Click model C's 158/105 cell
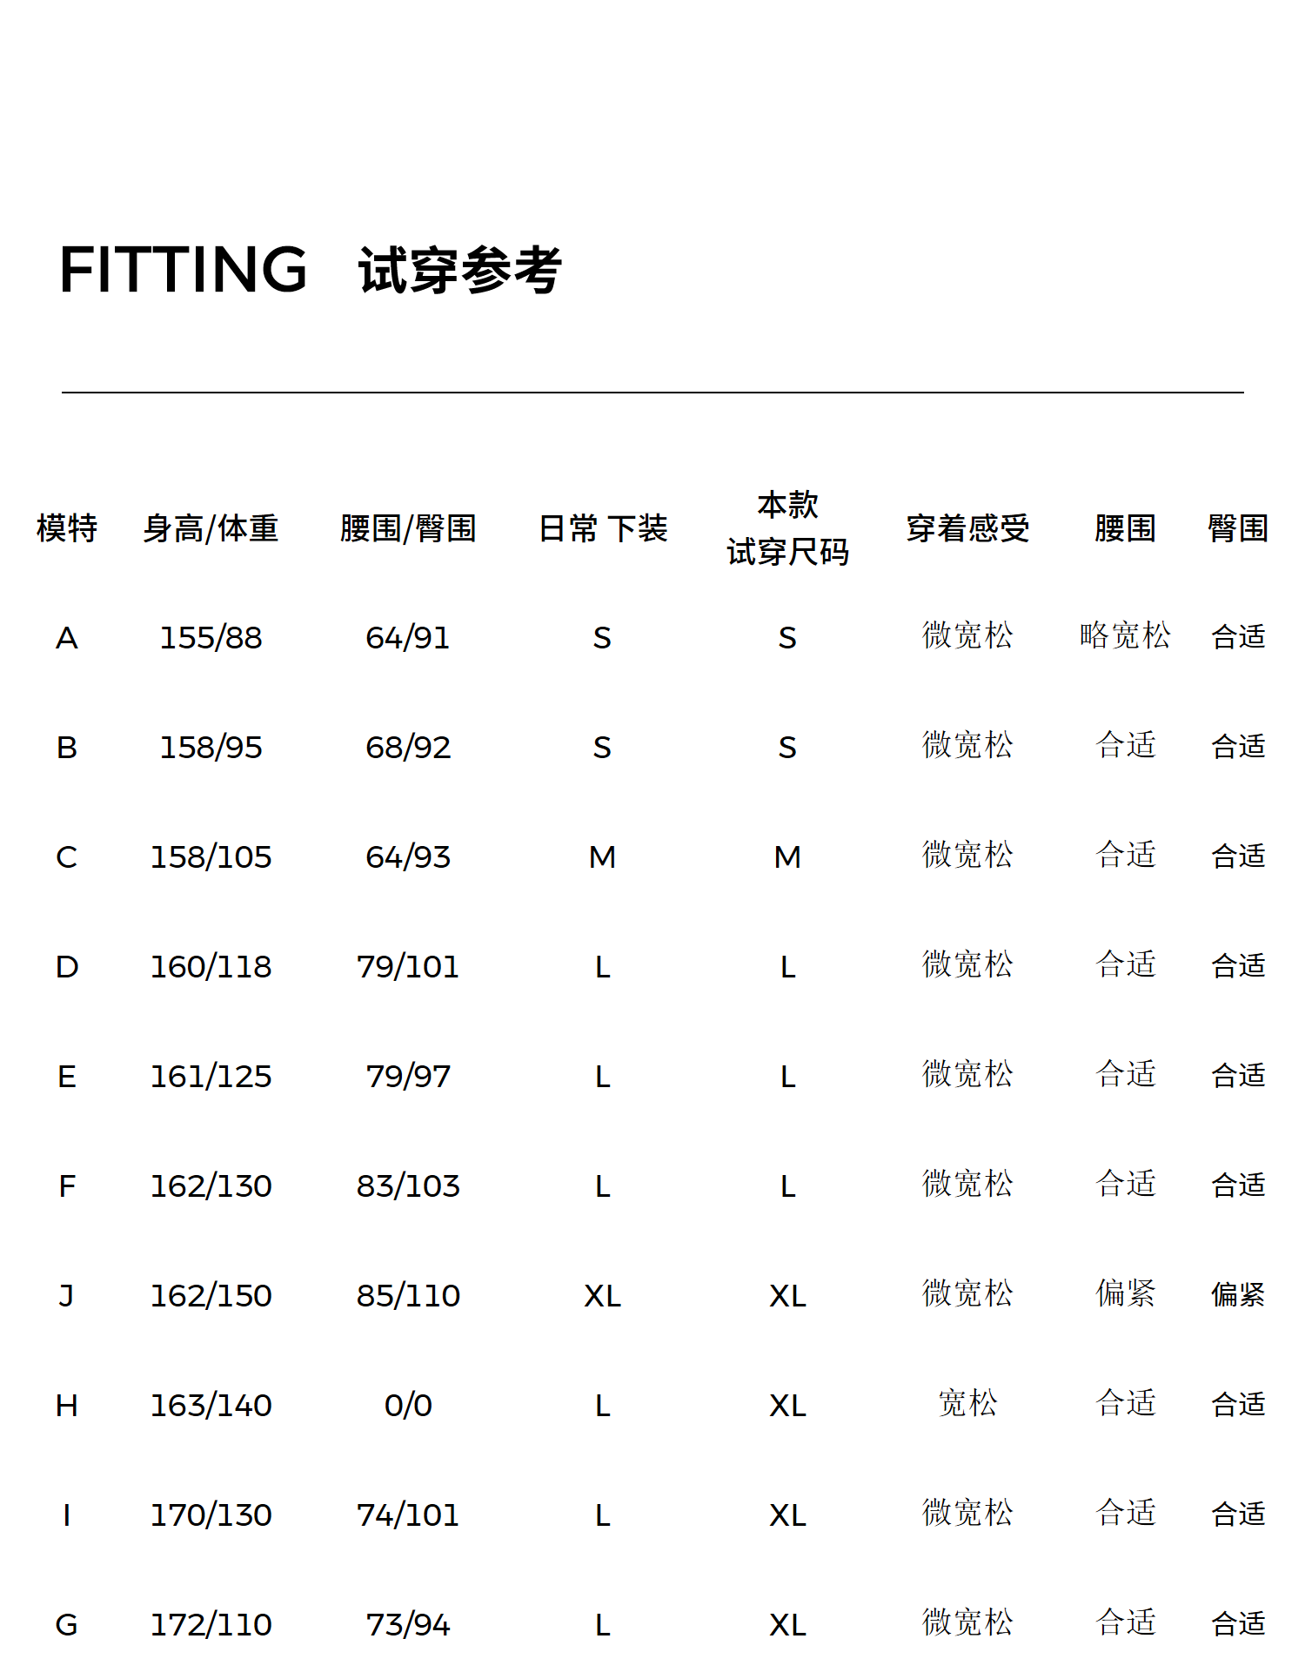Screen dimensions: 1305x1679 tap(211, 857)
